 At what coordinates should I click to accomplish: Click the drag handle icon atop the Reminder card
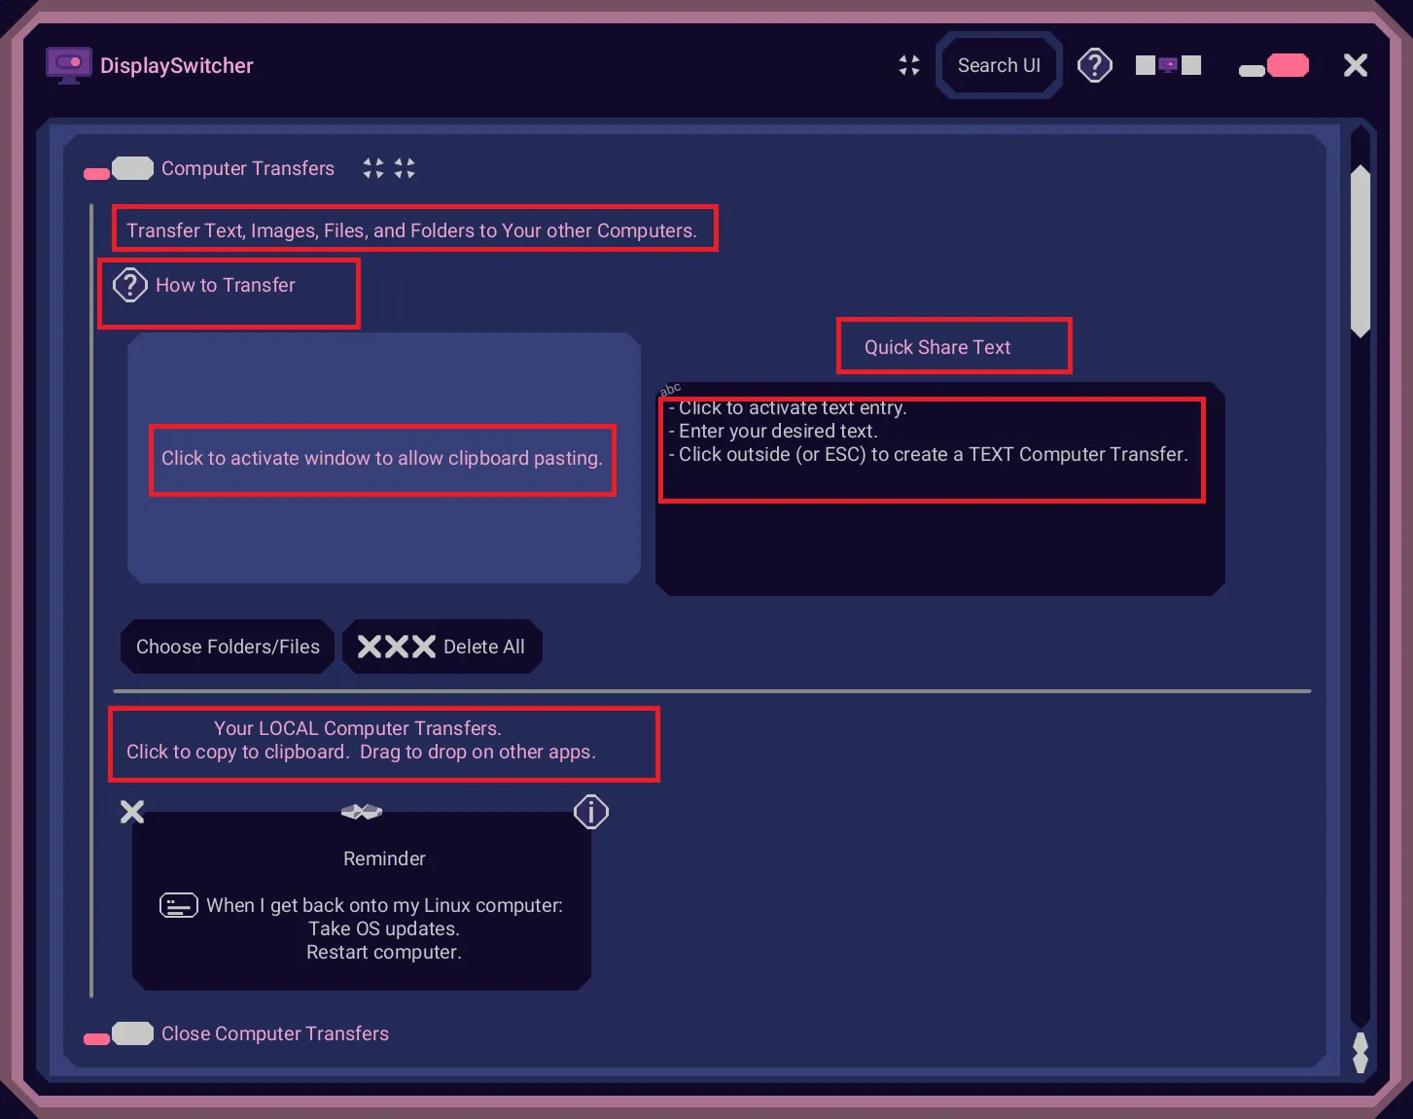362,812
